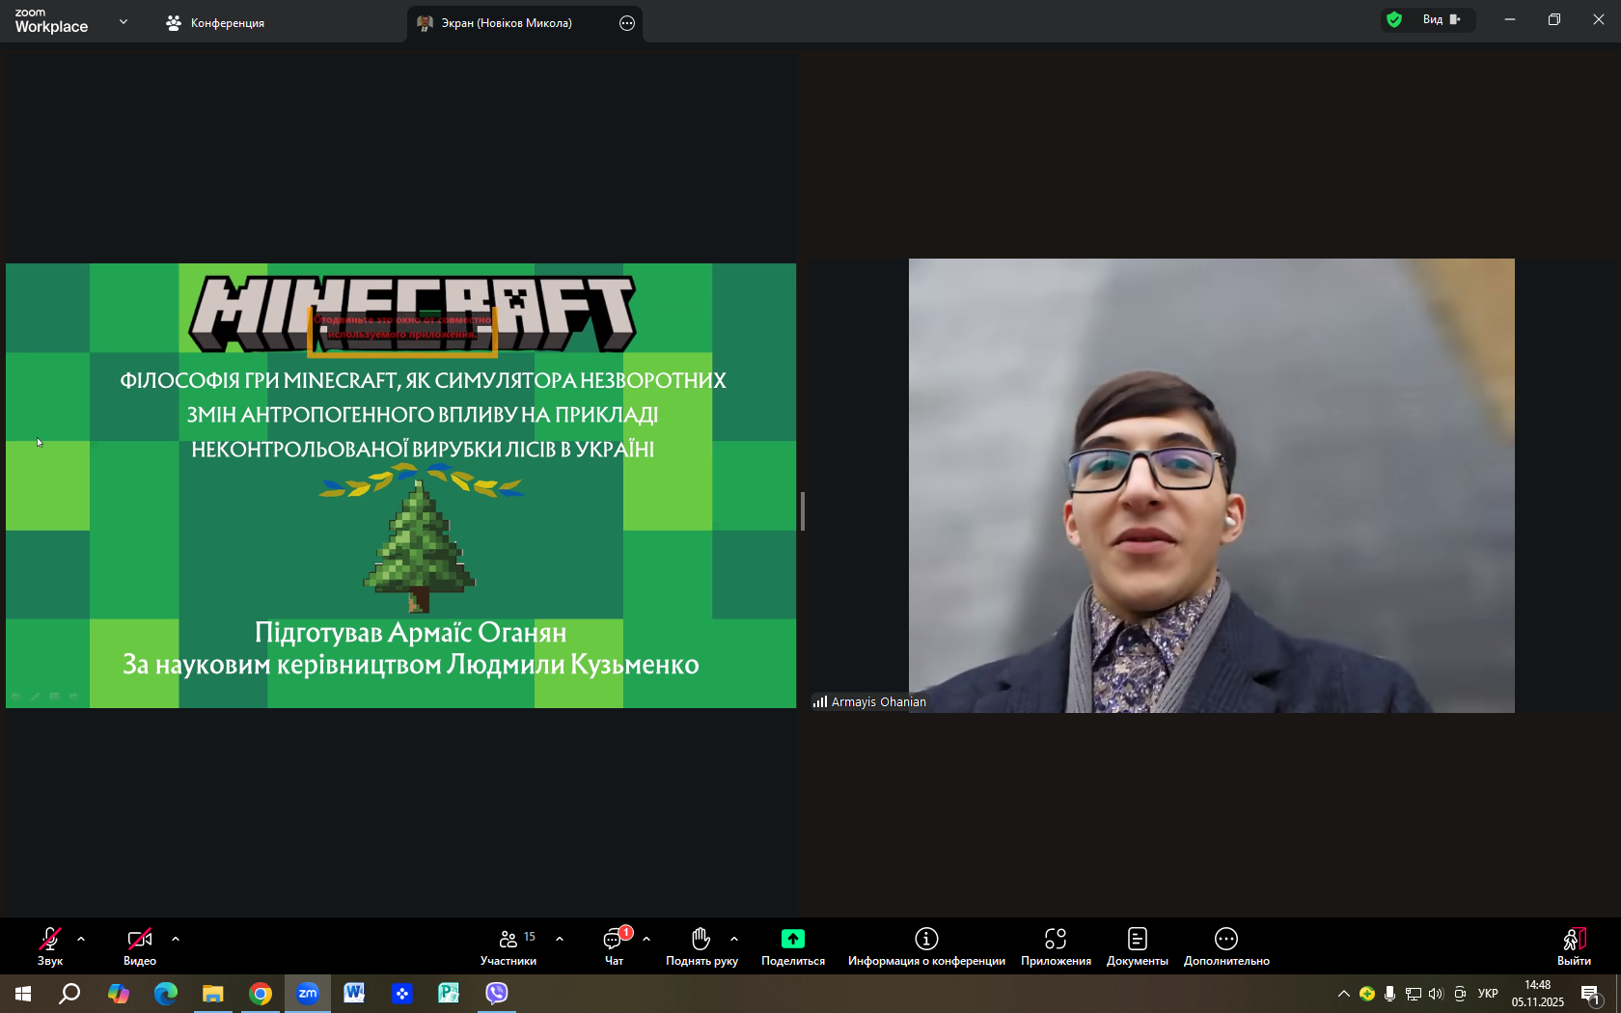The height and width of the screenshot is (1013, 1621).
Task: Raise hand with Поднять руку
Action: click(701, 945)
